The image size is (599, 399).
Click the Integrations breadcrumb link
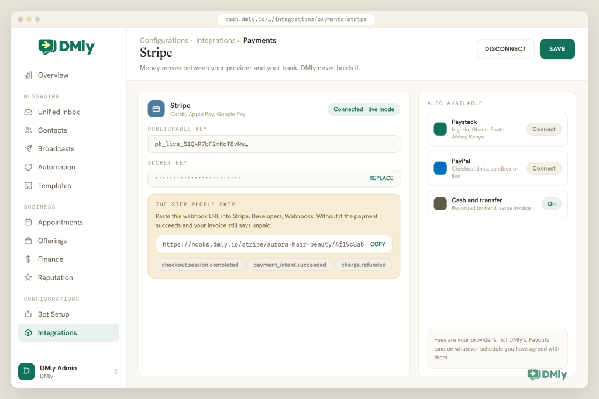(x=215, y=40)
